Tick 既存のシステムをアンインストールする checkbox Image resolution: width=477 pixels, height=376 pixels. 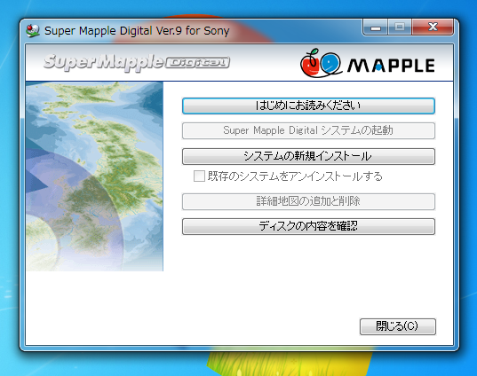[x=199, y=176]
